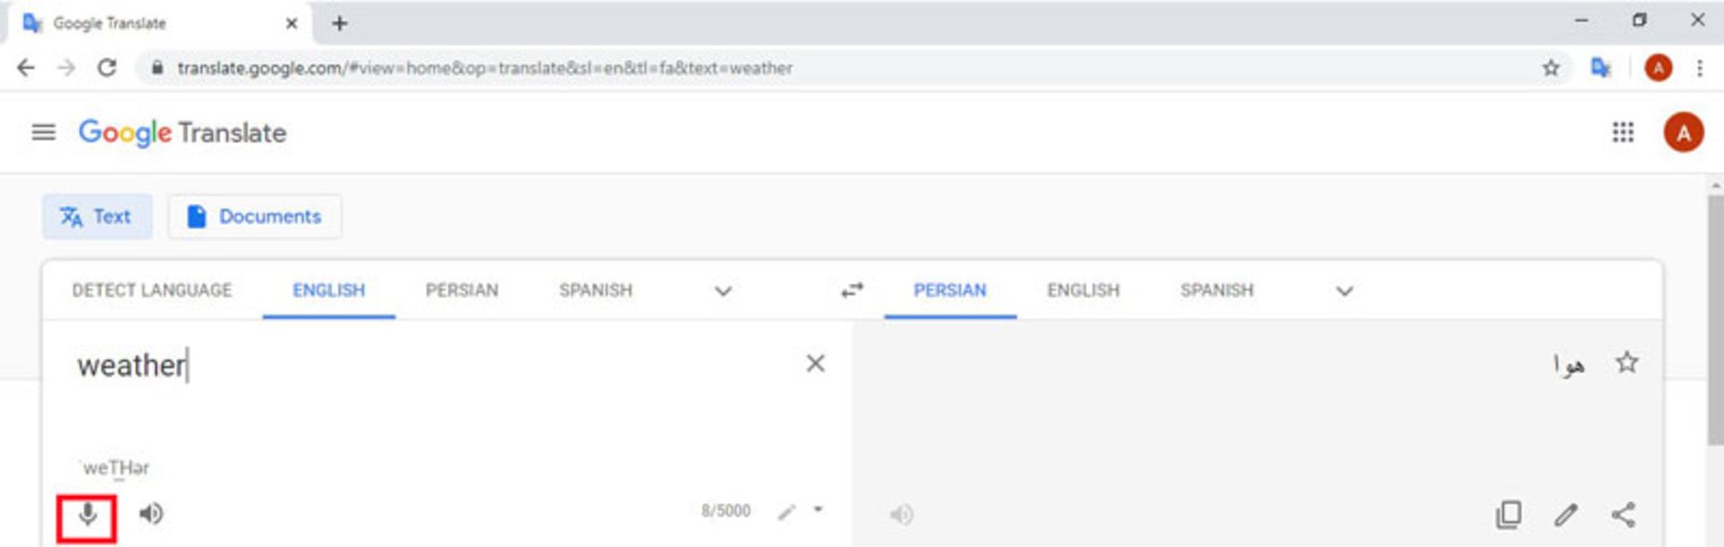Image resolution: width=1724 pixels, height=547 pixels.
Task: Switch to Documents translation mode
Action: coord(255,216)
